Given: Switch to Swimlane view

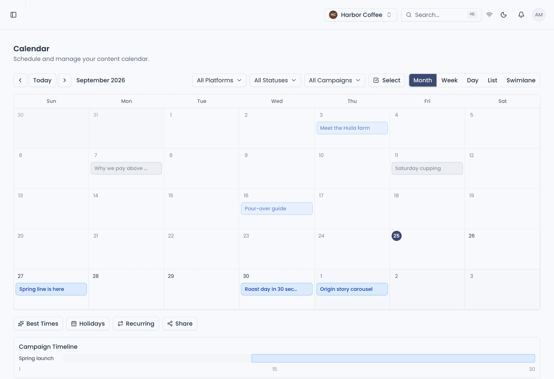Looking at the screenshot, I should (521, 80).
